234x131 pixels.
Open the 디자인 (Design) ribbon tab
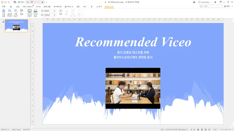[x=38, y=6]
